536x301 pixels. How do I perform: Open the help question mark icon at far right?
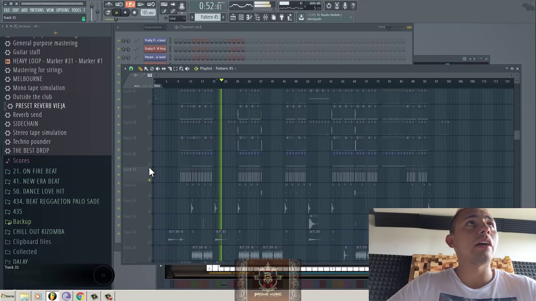(353, 5)
